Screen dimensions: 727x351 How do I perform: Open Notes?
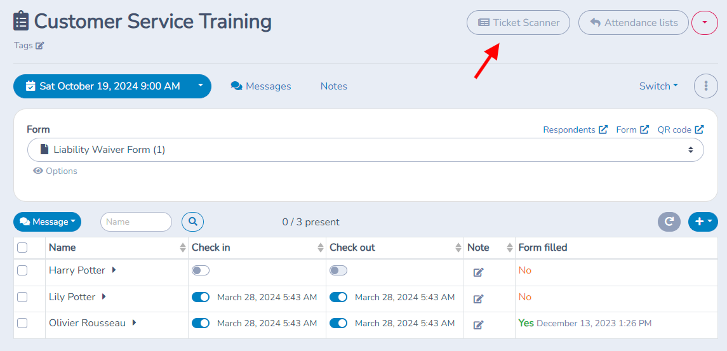tap(334, 86)
